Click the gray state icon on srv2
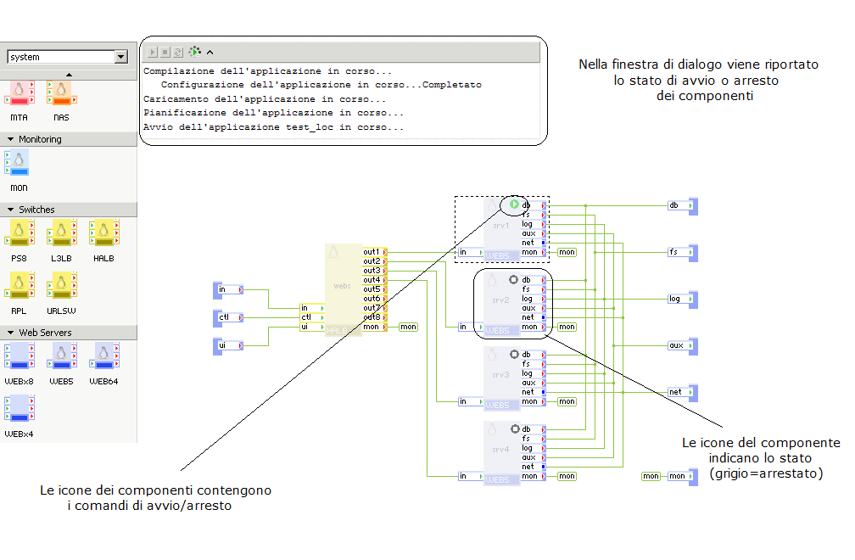 pyautogui.click(x=514, y=279)
